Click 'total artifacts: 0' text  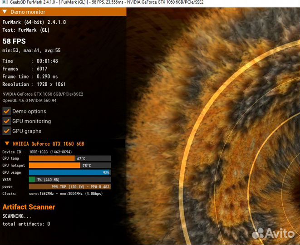(26, 224)
